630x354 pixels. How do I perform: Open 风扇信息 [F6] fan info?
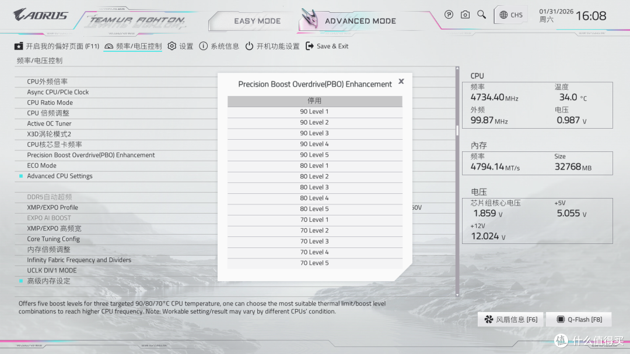coord(510,320)
